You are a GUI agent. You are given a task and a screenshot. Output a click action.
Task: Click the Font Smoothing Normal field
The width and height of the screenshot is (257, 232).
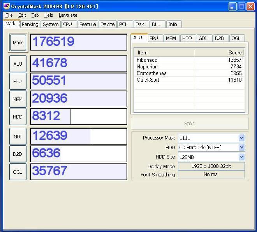click(211, 174)
